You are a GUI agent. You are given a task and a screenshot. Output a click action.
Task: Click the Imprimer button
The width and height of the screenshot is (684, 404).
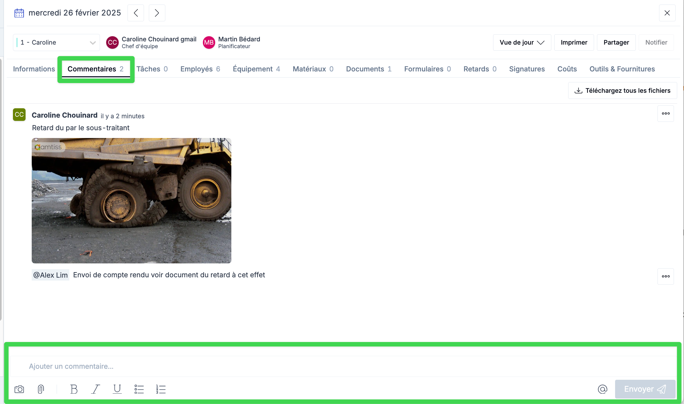[x=574, y=42]
